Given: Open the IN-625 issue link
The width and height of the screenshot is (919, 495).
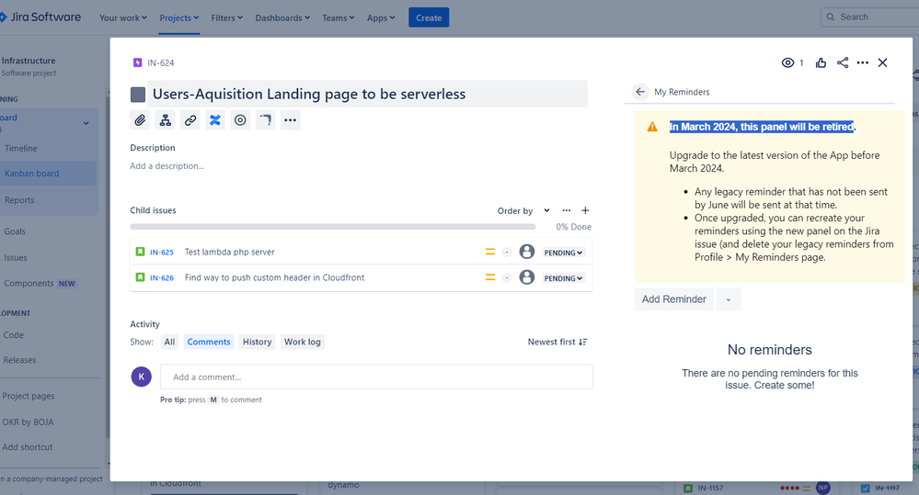Looking at the screenshot, I should click(162, 253).
